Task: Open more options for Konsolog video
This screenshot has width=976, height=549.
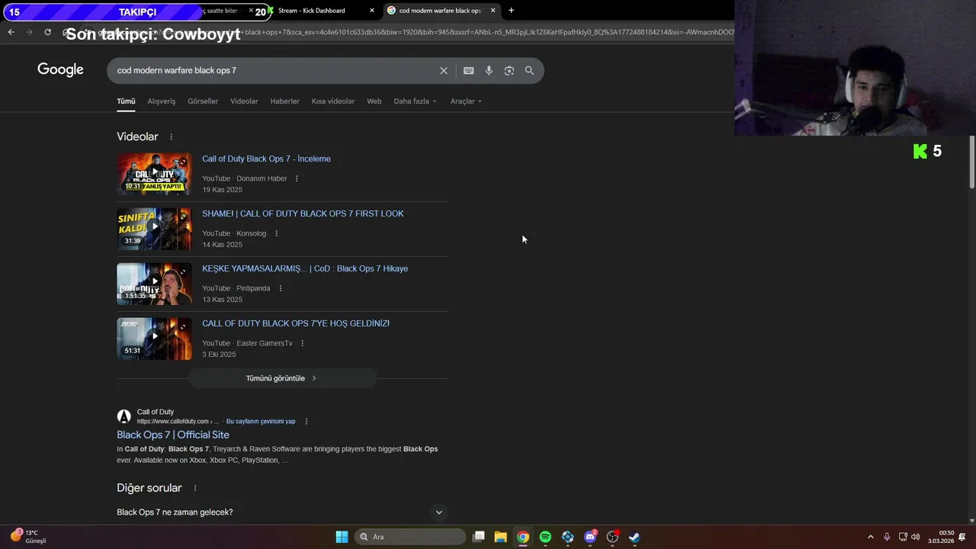Action: [276, 233]
